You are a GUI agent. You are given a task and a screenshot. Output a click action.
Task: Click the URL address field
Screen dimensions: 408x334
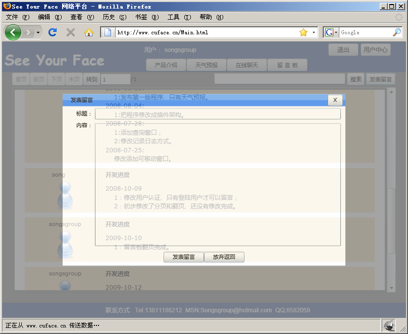(207, 32)
